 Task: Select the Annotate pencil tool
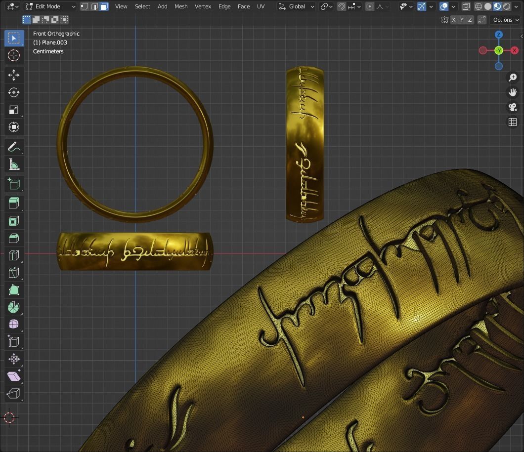tap(14, 147)
